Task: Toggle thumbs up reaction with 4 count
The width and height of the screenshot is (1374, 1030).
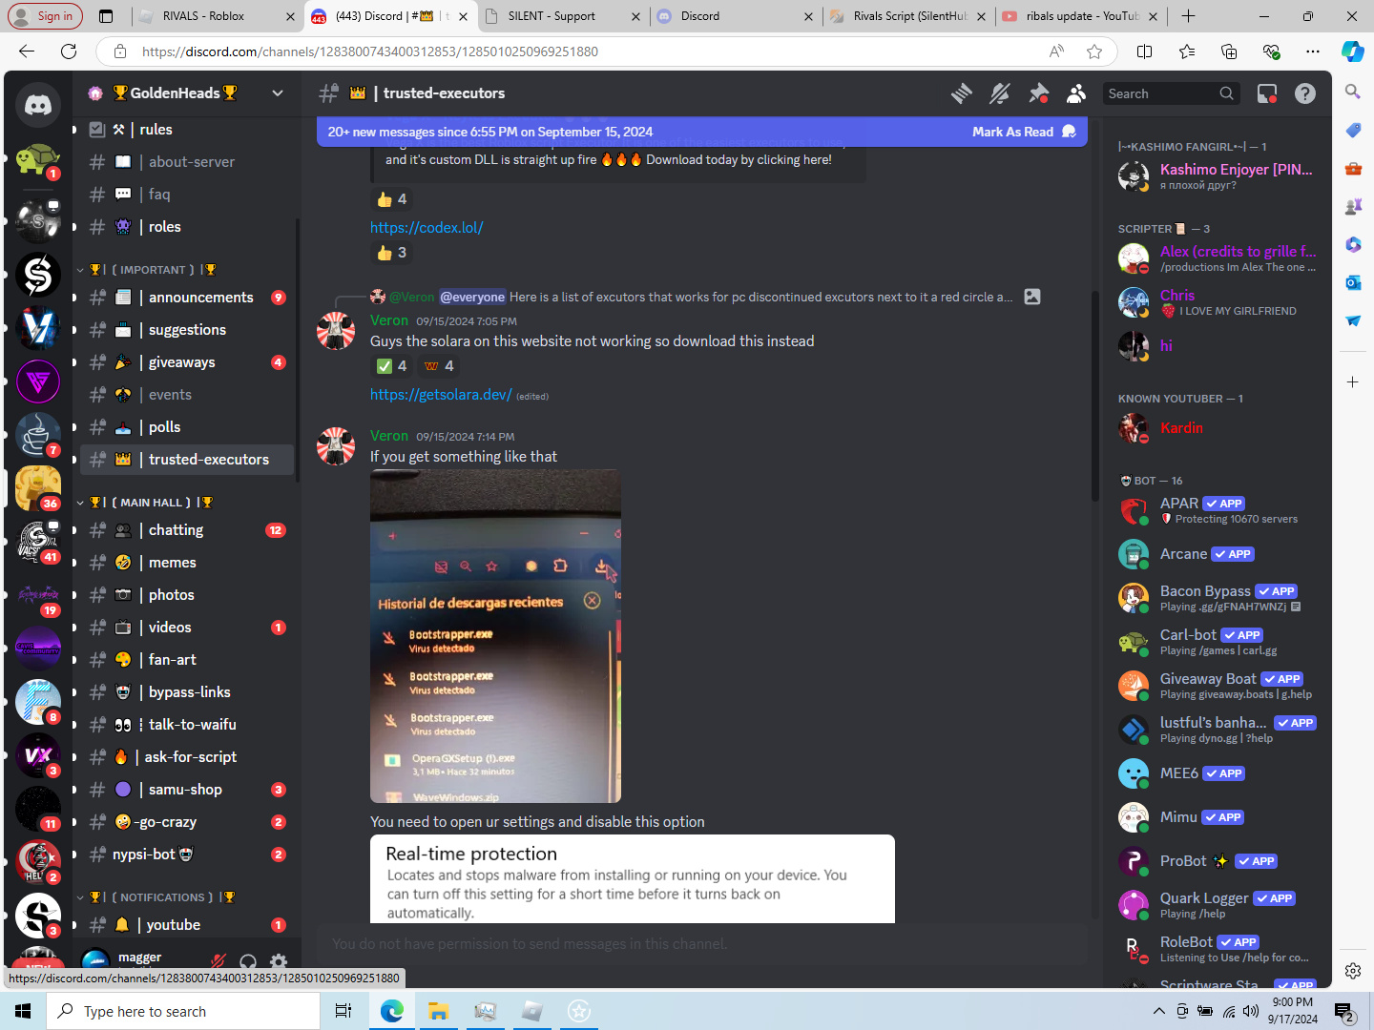Action: [x=391, y=199]
